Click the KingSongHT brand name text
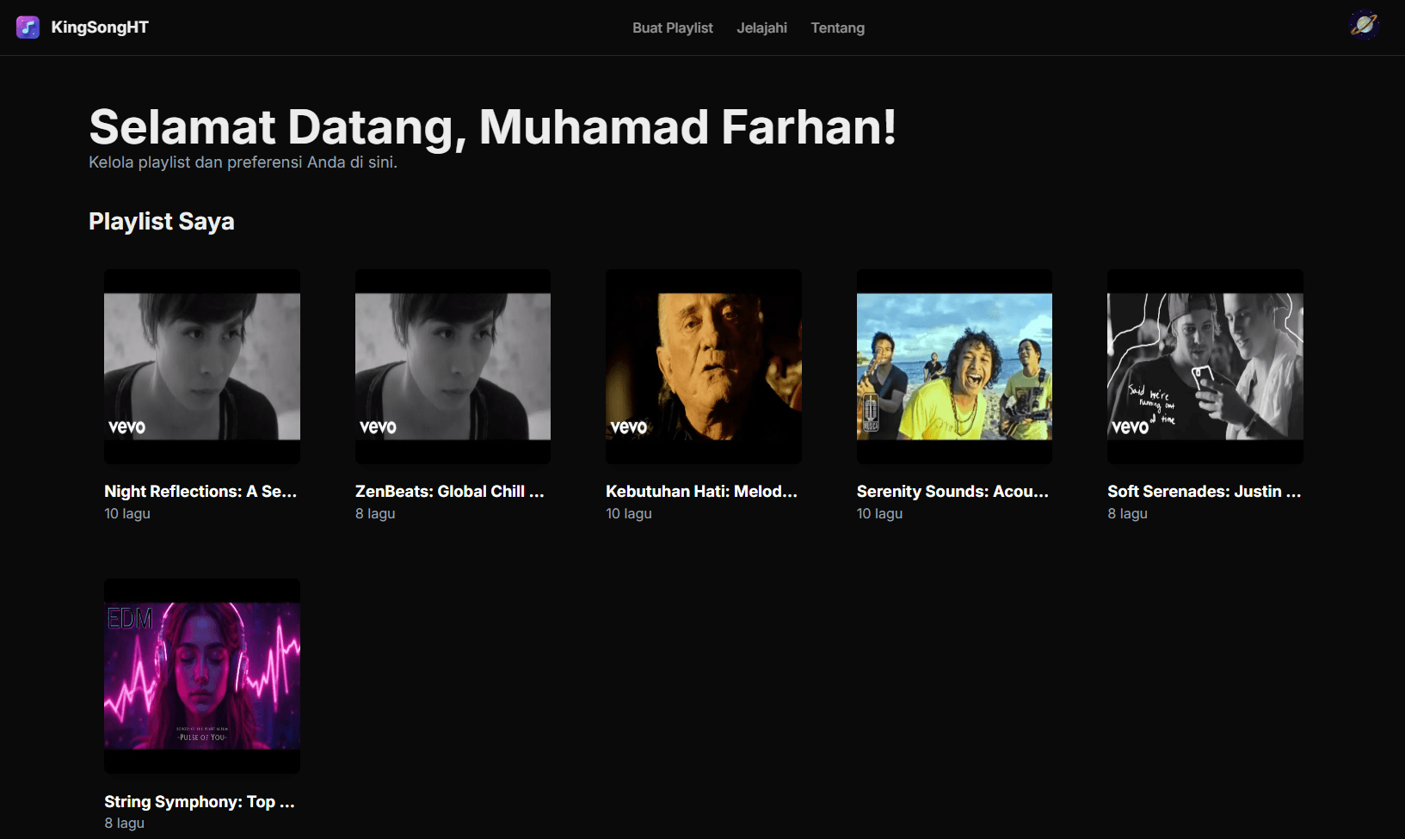 100,28
